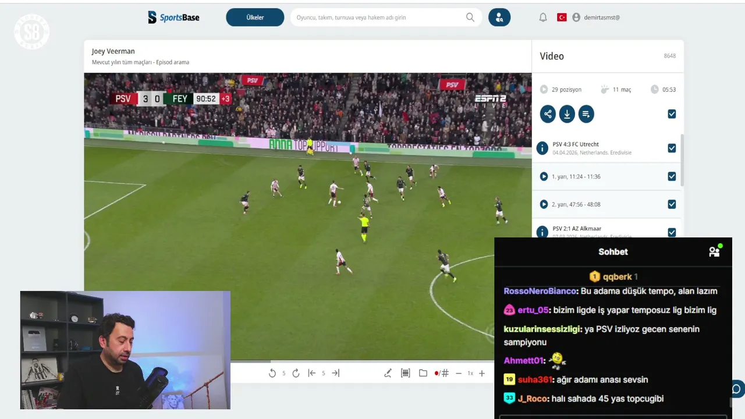
Task: Click the film frame capture icon
Action: [x=406, y=373]
